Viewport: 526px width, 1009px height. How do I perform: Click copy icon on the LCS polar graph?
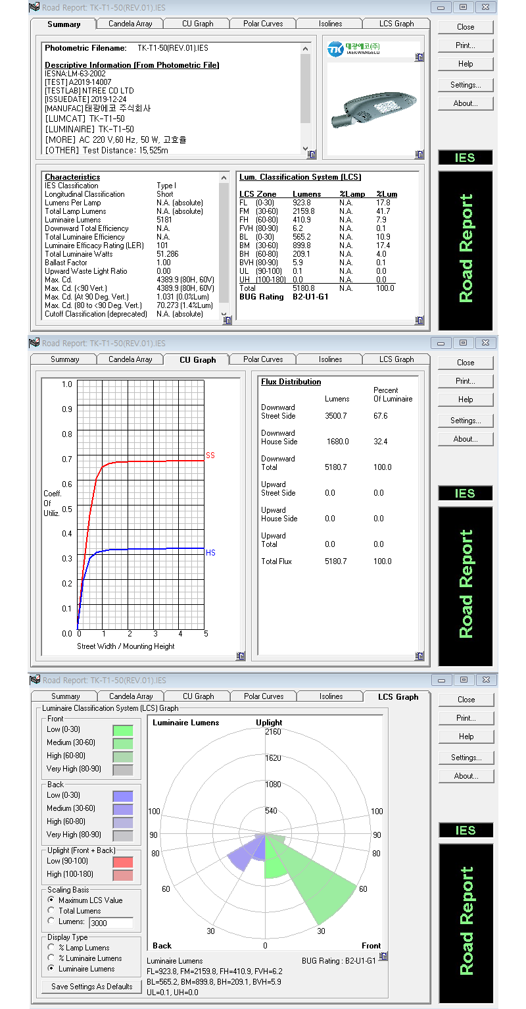click(x=383, y=956)
